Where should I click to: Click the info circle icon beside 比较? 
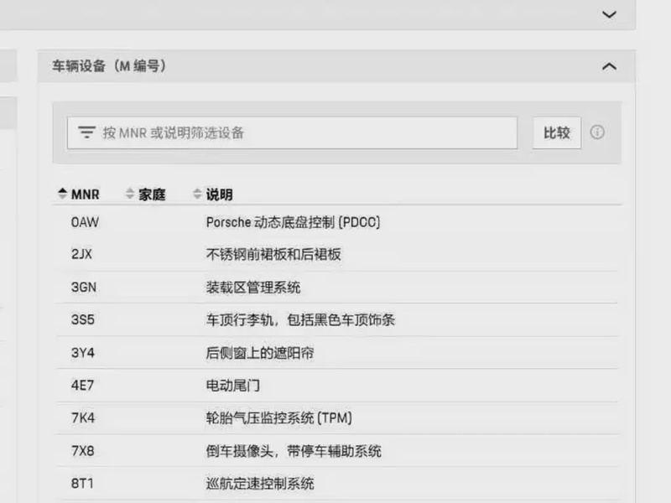(x=597, y=132)
